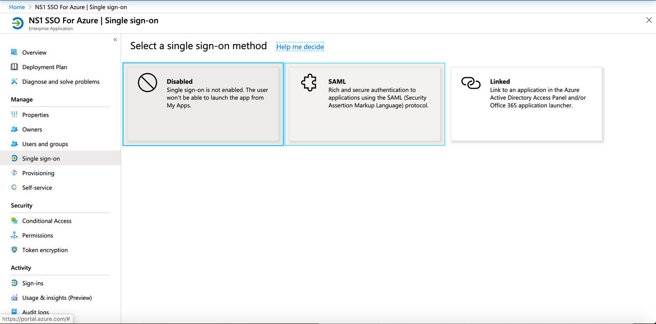Click the Usage & insights chart icon
The image size is (656, 324).
pos(14,297)
